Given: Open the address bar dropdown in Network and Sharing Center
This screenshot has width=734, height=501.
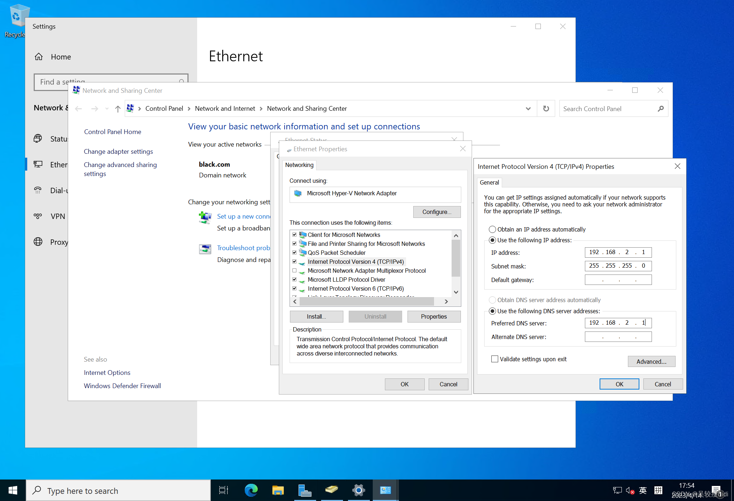Looking at the screenshot, I should (x=528, y=108).
